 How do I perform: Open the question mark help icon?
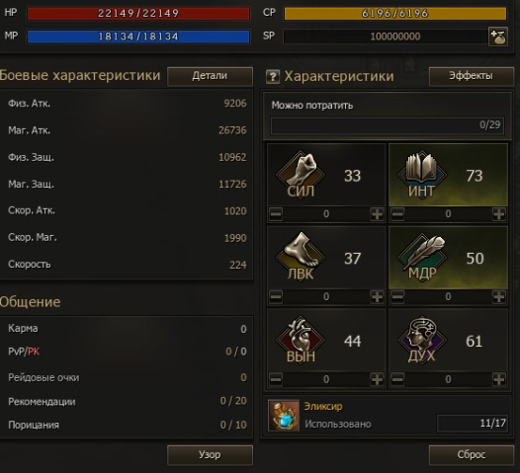[x=273, y=77]
